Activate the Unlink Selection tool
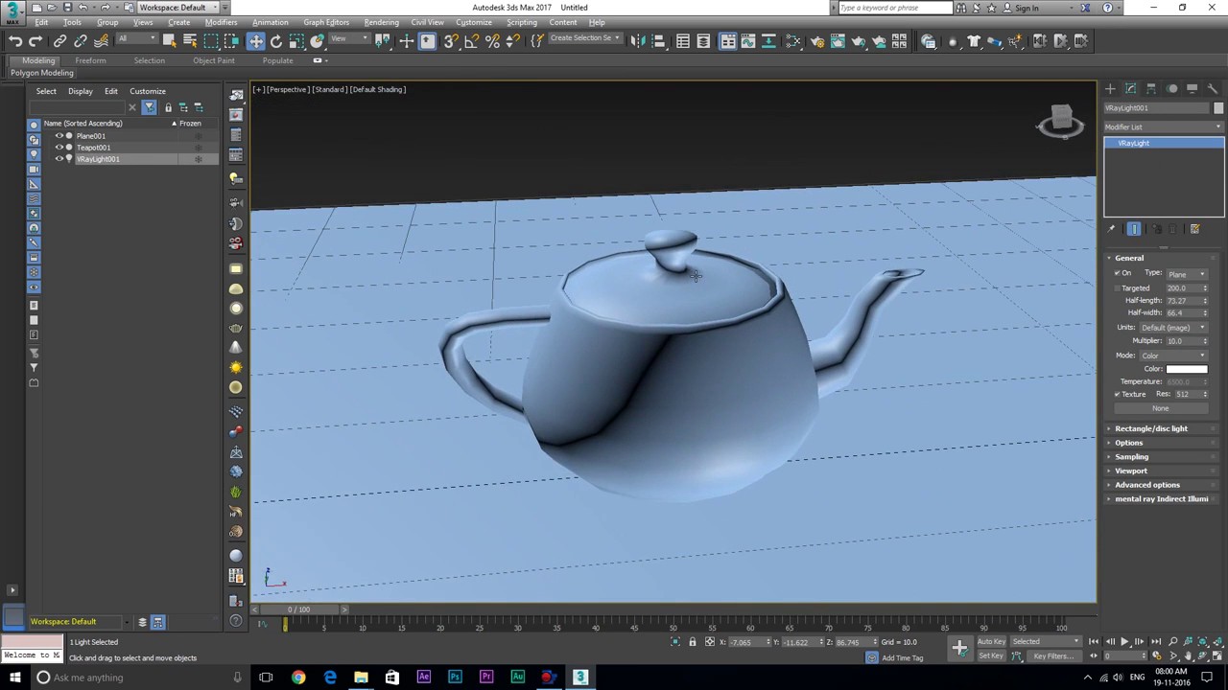The image size is (1228, 690). 81,41
